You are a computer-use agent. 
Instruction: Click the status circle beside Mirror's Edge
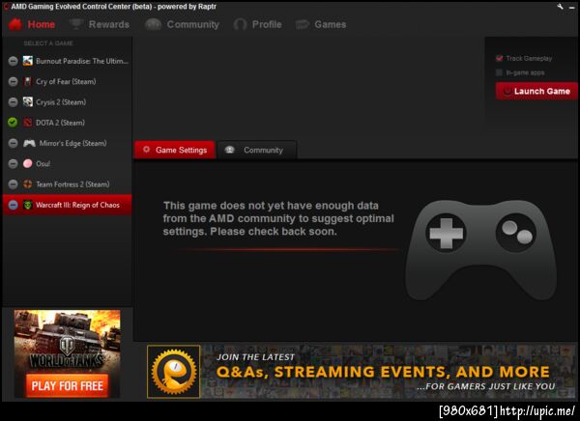[x=13, y=143]
